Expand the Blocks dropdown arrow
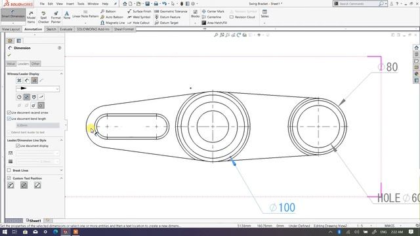 (195, 24)
